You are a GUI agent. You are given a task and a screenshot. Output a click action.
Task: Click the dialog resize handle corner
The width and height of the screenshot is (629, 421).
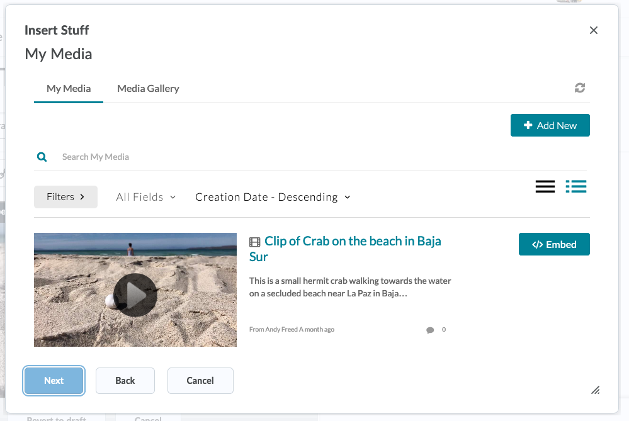pyautogui.click(x=595, y=390)
